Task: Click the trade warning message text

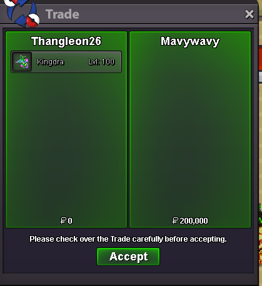Action: click(128, 239)
